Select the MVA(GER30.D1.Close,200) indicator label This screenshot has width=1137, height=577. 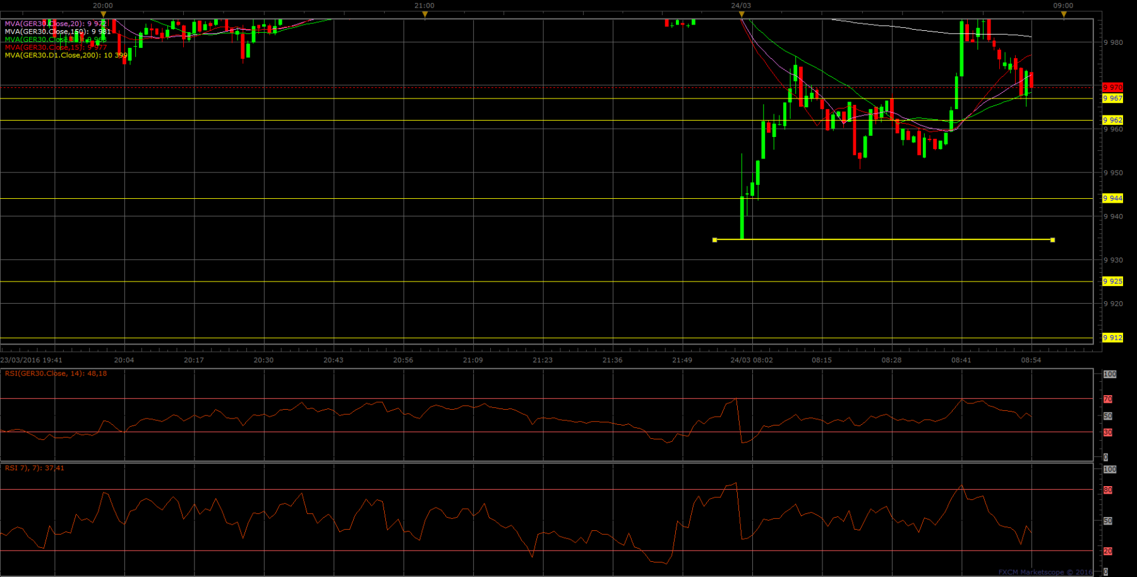(x=66, y=56)
